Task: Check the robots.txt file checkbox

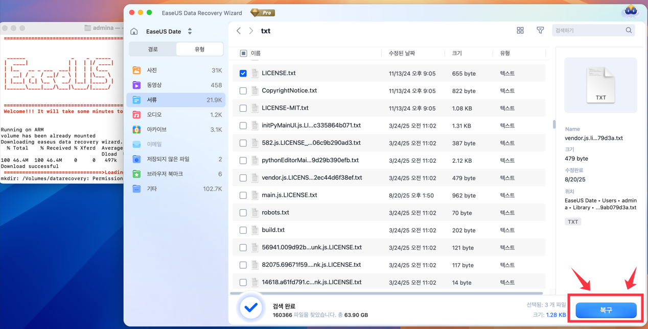Action: [x=243, y=213]
